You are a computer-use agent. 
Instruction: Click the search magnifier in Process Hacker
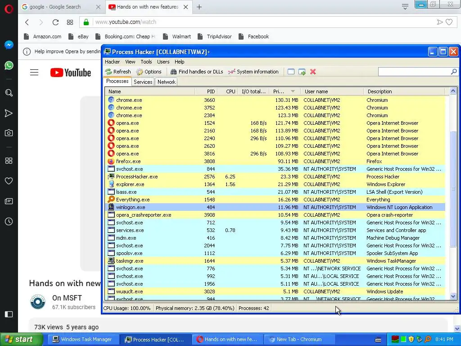click(x=454, y=72)
